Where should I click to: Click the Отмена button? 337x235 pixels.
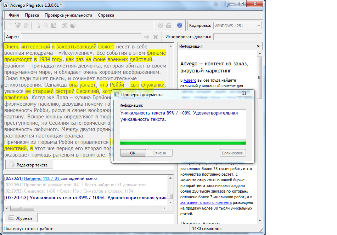[x=159, y=153]
